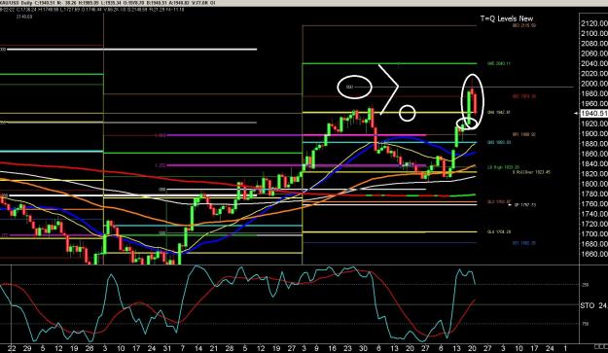Click the 2000.00 price axis label
This screenshot has height=353, width=608.
[594, 84]
